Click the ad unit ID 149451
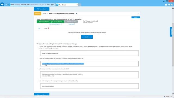174x98 pixels. click(50, 14)
